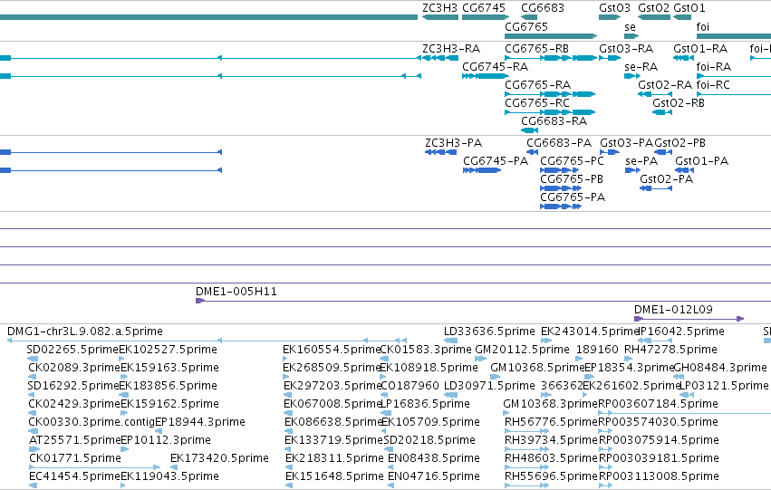Click EST GM20112.5prime
This screenshot has height=490, width=771.
coord(480,359)
